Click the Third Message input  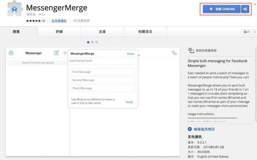click(103, 88)
